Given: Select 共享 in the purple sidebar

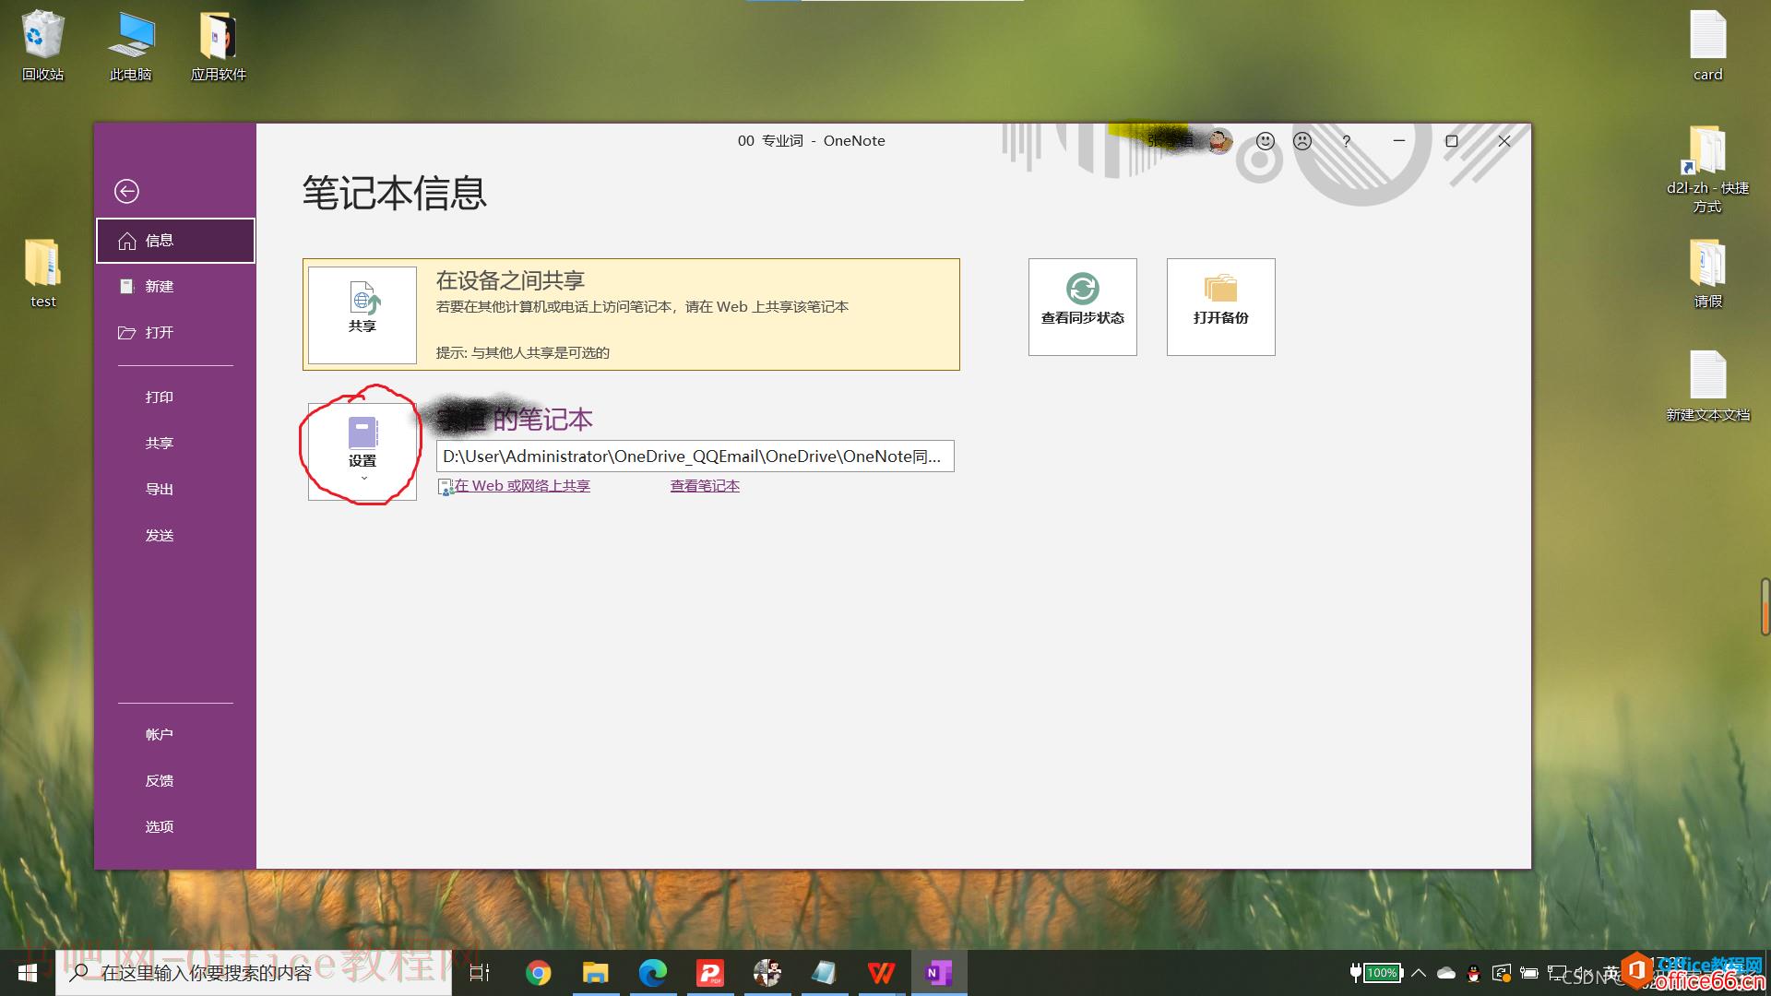Looking at the screenshot, I should pyautogui.click(x=175, y=444).
